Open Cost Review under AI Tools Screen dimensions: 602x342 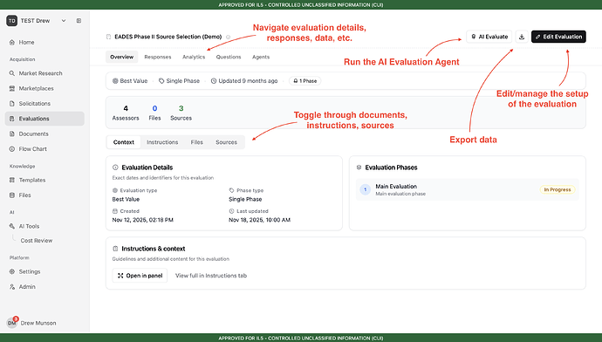(37, 241)
